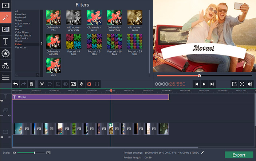Toggle visibility of the main video track
Image resolution: width=256 pixels, height=161 pixels.
pos(2,137)
